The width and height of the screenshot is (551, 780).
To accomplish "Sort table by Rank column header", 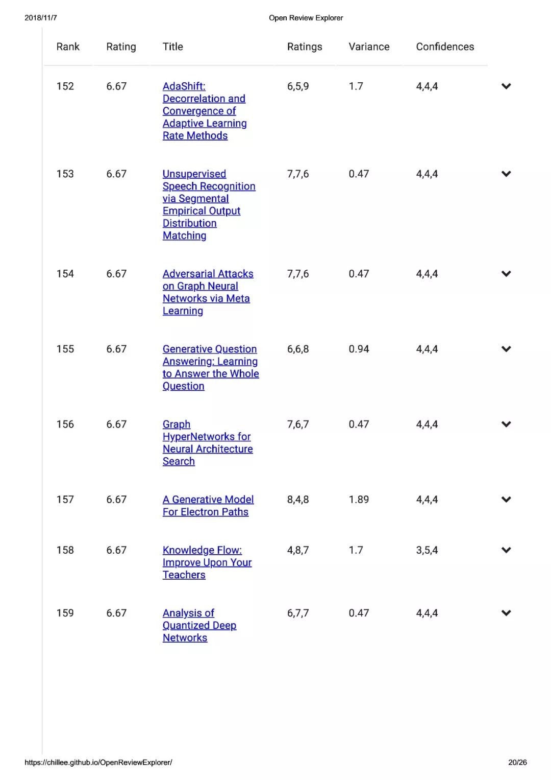I will pos(68,46).
